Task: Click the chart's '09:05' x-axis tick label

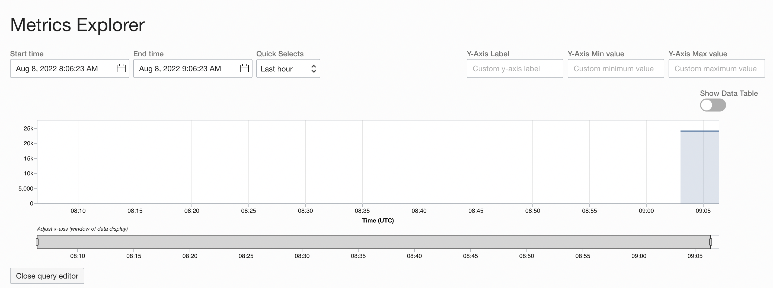Action: tap(703, 211)
